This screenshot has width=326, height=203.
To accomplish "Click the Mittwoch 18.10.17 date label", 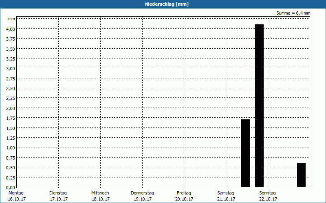I will (x=100, y=196).
